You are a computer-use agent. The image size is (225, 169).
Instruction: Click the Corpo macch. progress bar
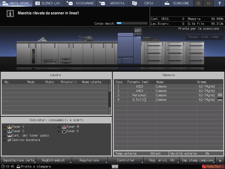click(132, 24)
